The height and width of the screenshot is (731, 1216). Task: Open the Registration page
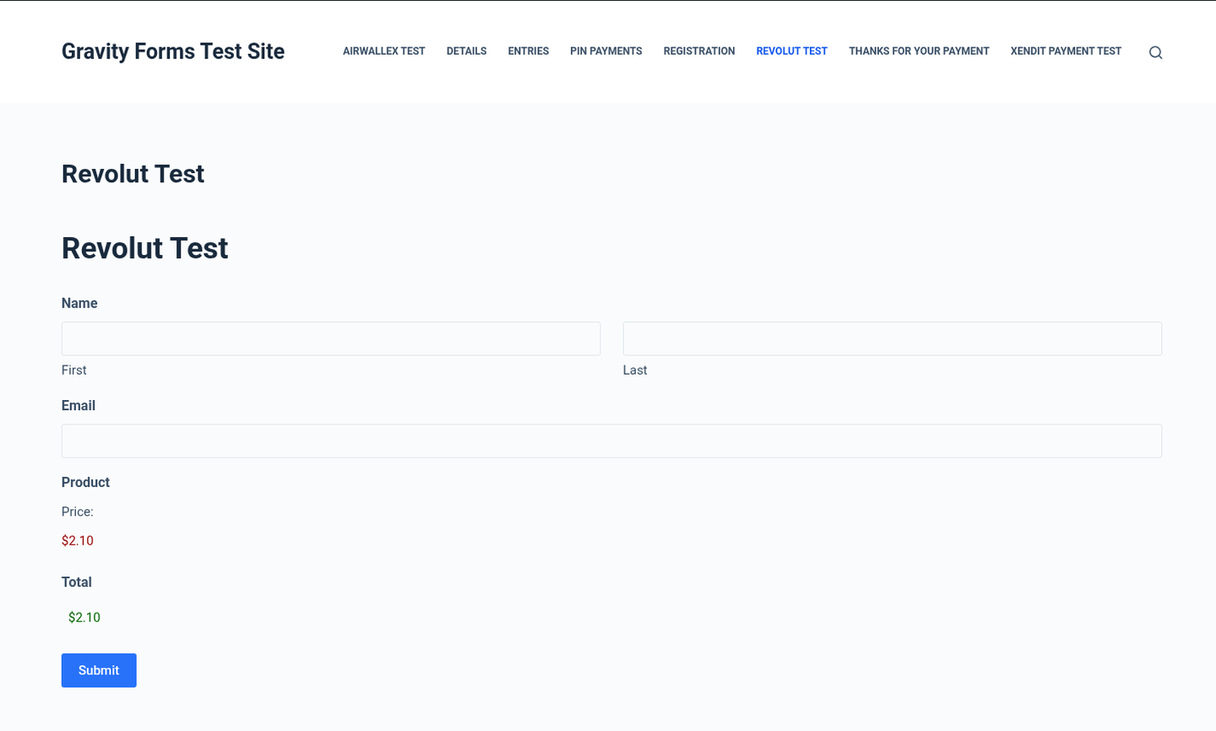point(699,51)
